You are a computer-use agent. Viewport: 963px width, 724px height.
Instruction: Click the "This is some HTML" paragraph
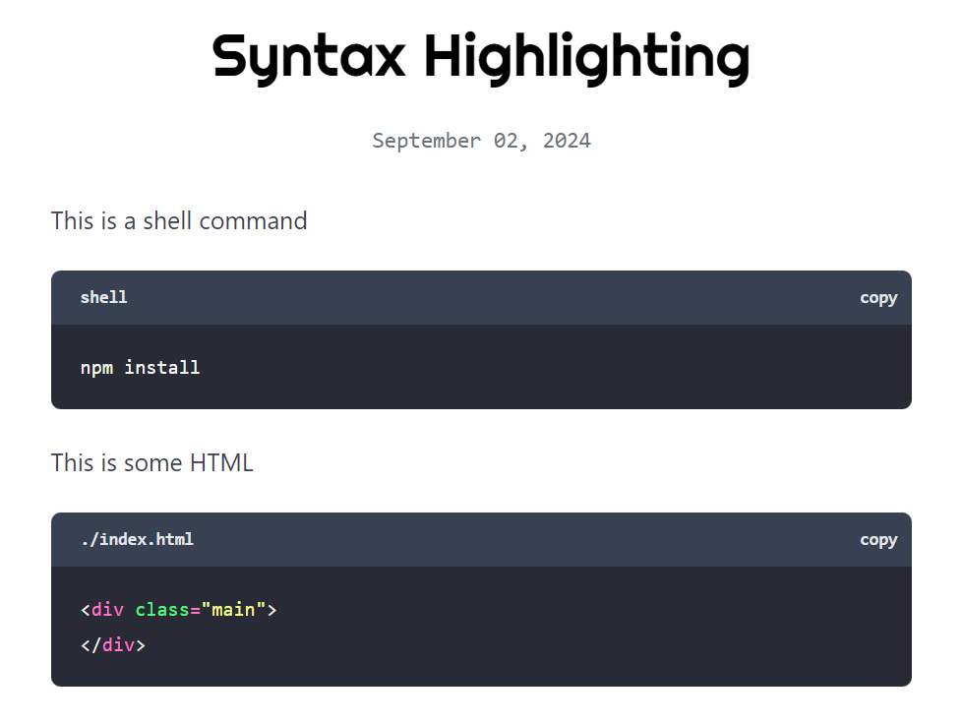[152, 462]
